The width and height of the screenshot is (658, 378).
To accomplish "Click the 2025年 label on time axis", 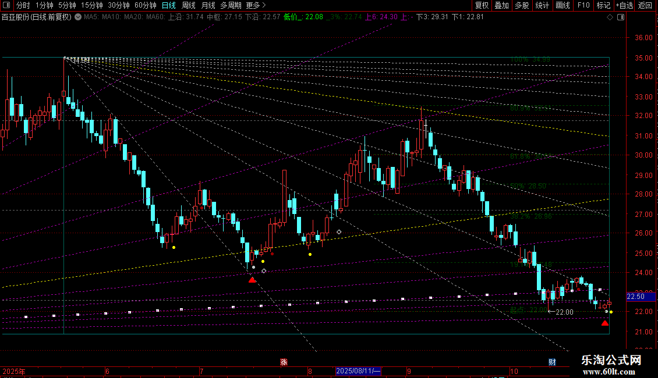I will [x=14, y=371].
